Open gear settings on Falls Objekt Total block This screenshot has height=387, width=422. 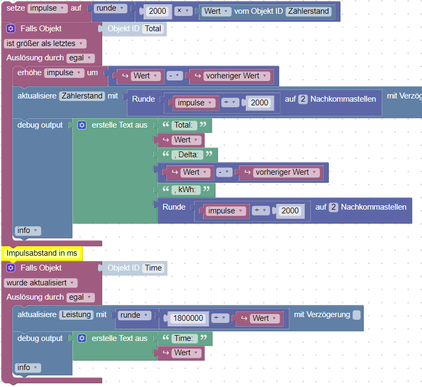[11, 29]
